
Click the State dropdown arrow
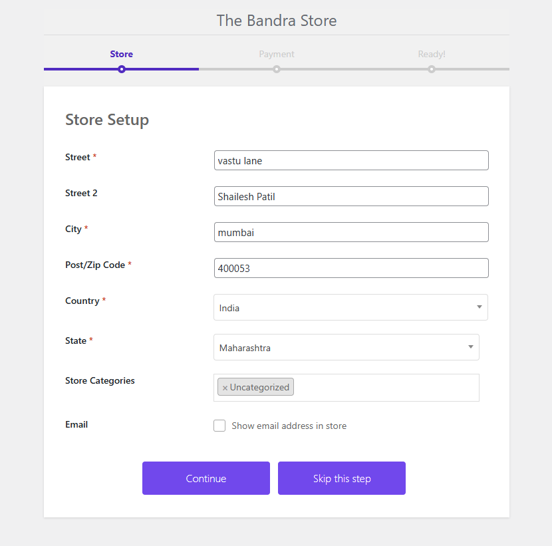(470, 347)
